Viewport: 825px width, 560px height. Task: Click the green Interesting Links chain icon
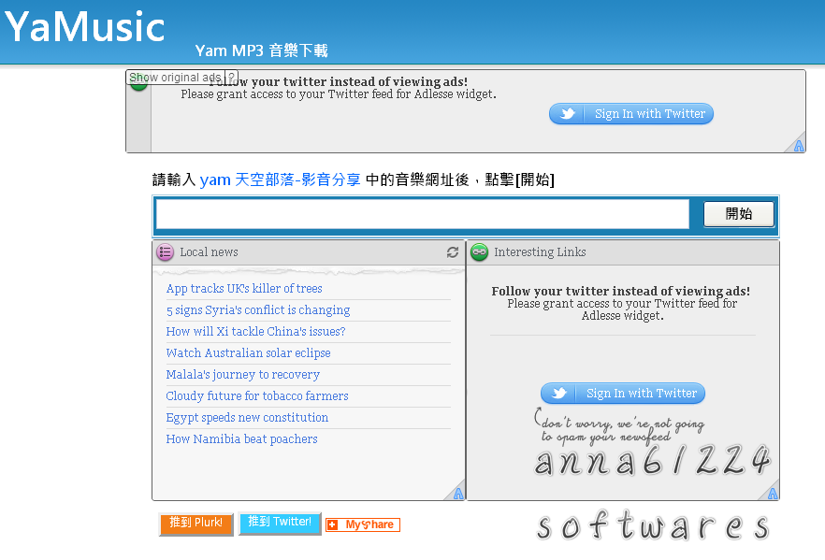[479, 252]
